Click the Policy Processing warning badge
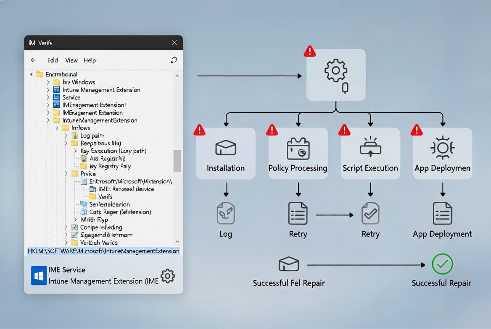 [x=272, y=130]
